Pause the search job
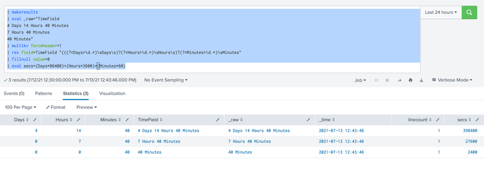 point(376,80)
